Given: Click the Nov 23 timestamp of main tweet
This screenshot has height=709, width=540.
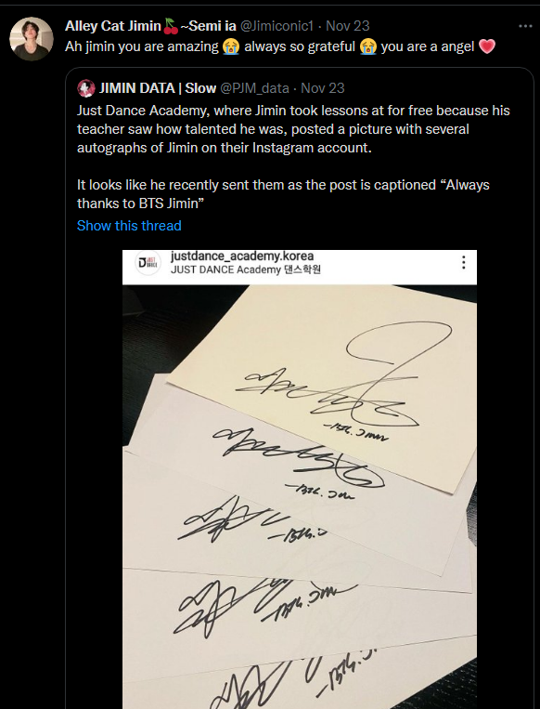Looking at the screenshot, I should click(348, 26).
